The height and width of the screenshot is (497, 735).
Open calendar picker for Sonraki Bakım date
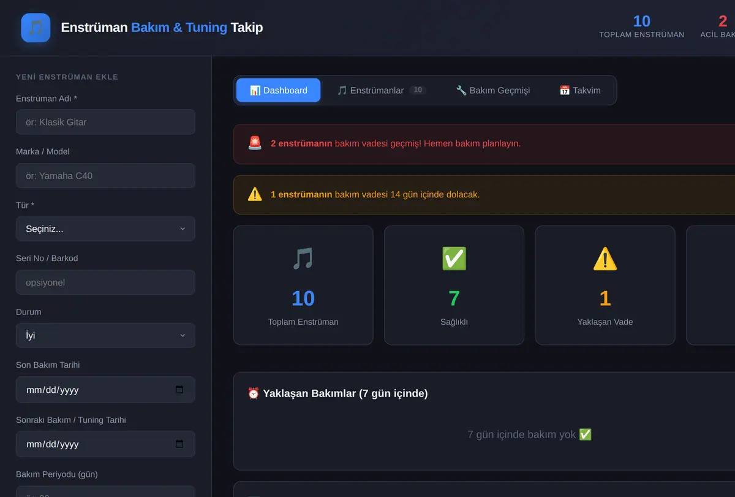coord(179,444)
